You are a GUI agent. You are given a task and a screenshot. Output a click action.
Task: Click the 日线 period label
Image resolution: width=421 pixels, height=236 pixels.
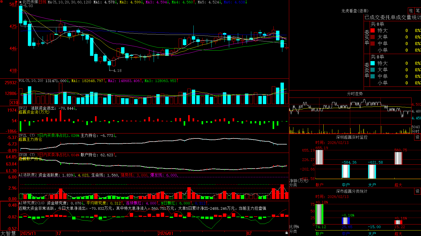click(x=42, y=2)
